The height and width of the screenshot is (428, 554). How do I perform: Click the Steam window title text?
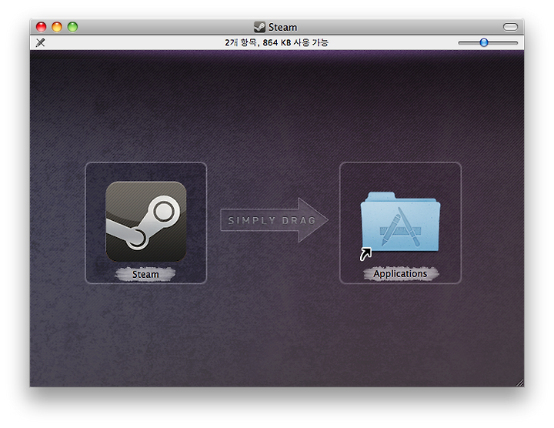[x=282, y=27]
